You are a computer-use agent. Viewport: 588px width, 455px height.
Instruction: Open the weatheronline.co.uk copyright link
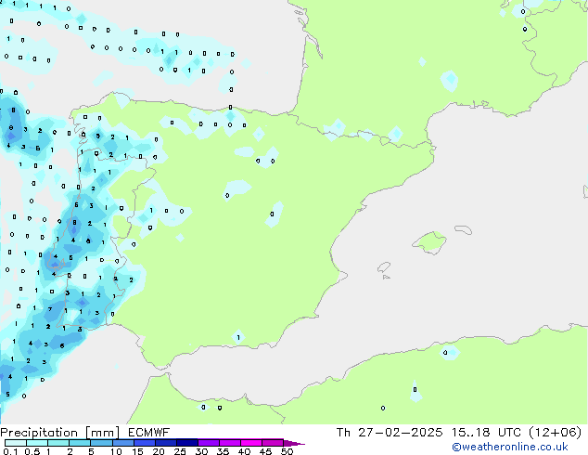click(510, 447)
